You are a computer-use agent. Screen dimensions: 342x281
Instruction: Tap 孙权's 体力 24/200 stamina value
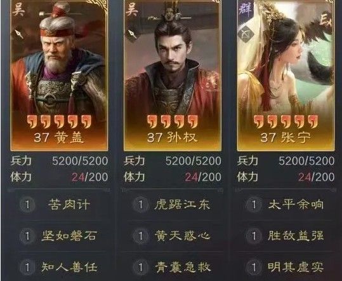tap(203, 177)
